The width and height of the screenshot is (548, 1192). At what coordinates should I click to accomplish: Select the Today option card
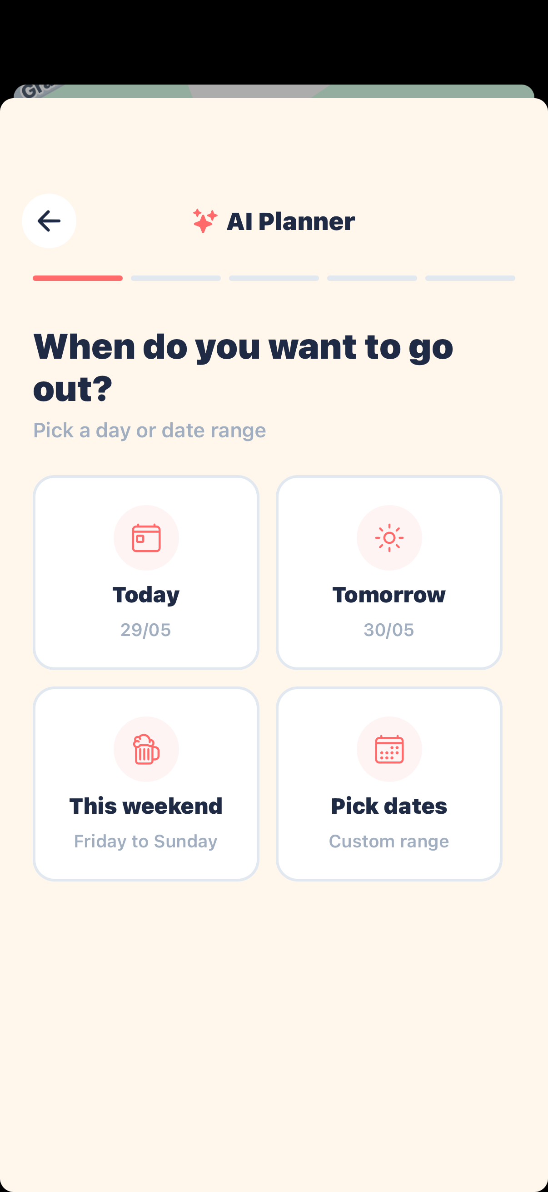[146, 572]
